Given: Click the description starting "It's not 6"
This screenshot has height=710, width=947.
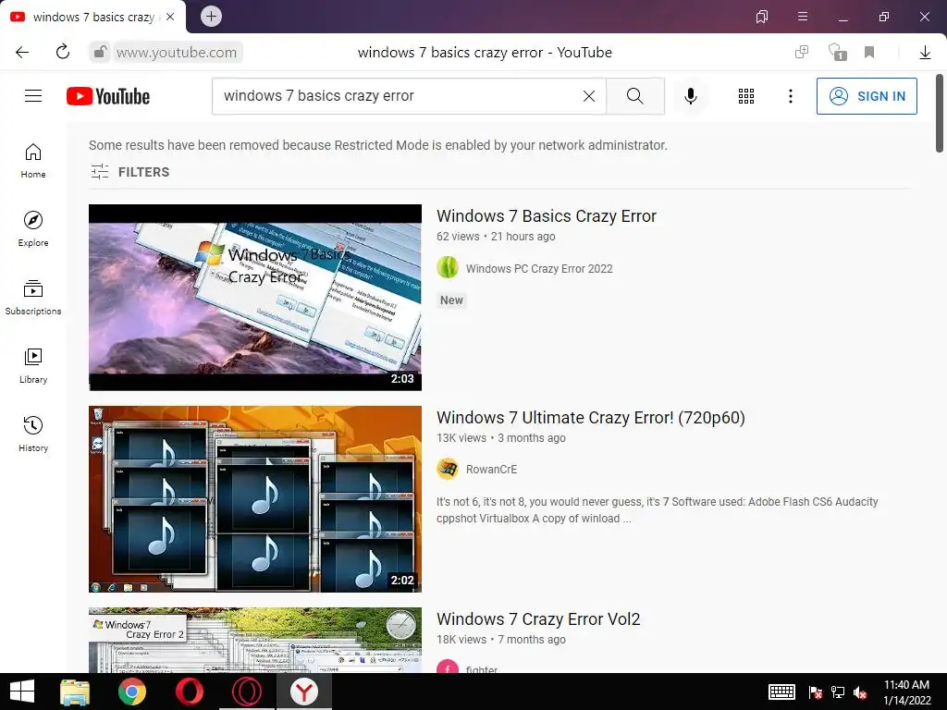Looking at the screenshot, I should [658, 510].
